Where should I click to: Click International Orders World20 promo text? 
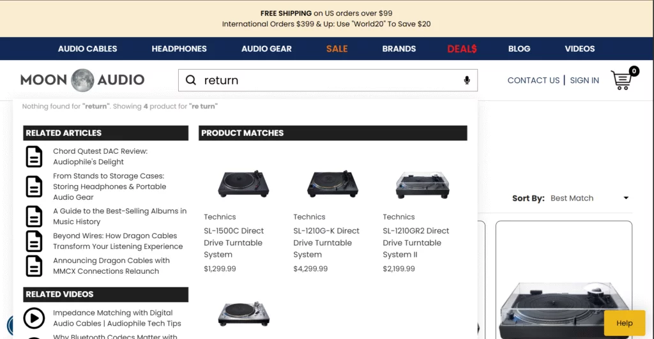326,24
